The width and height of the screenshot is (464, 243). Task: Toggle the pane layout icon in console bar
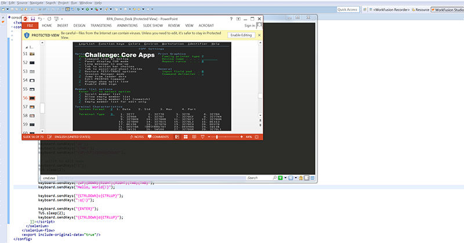tap(307, 178)
